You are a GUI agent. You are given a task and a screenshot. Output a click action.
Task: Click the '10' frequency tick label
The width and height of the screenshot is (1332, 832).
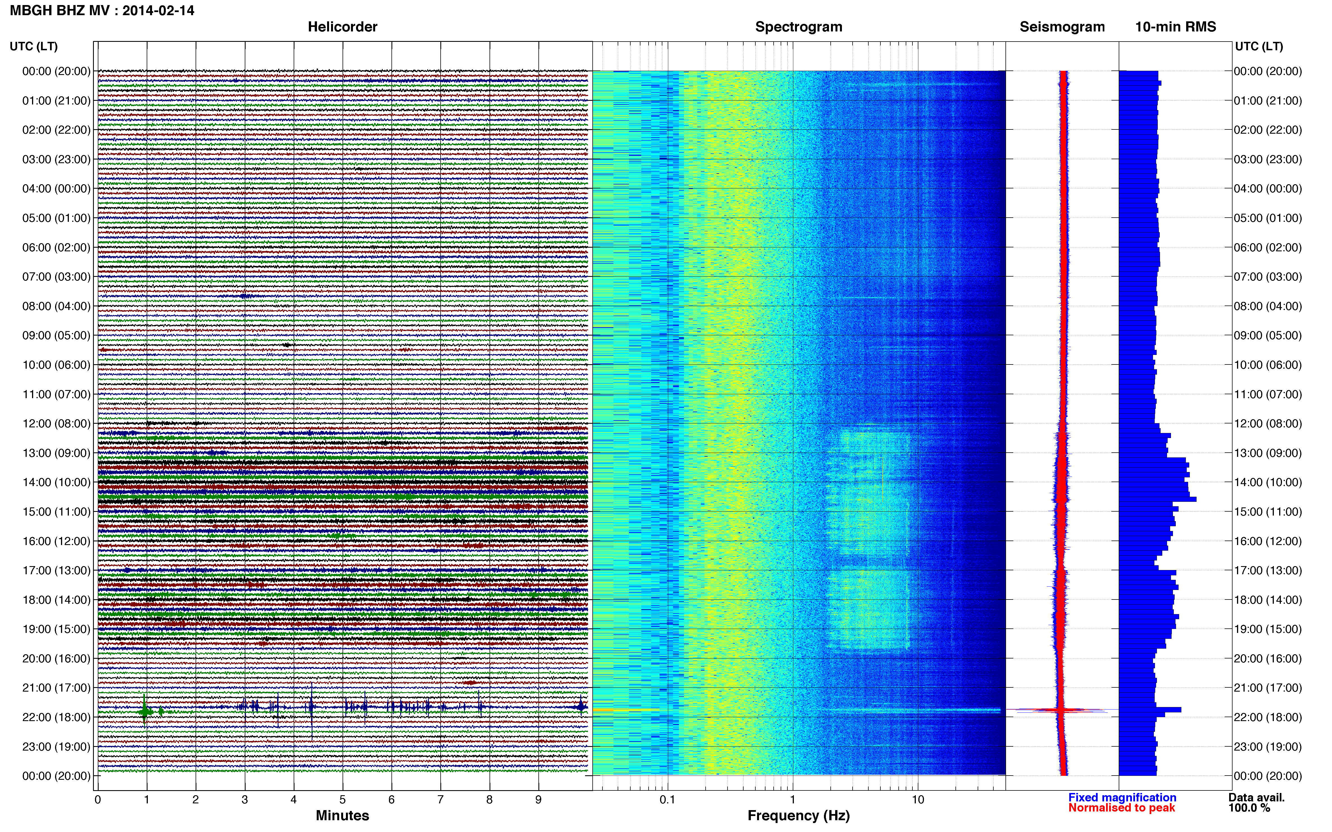(x=918, y=799)
